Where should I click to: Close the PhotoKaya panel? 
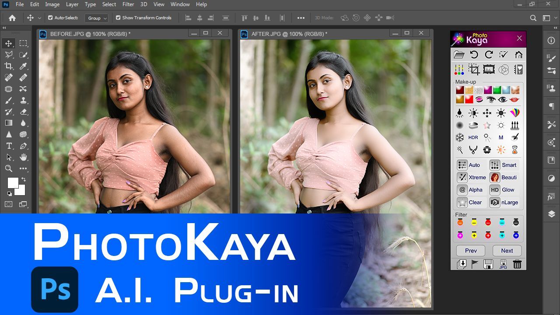tap(519, 38)
